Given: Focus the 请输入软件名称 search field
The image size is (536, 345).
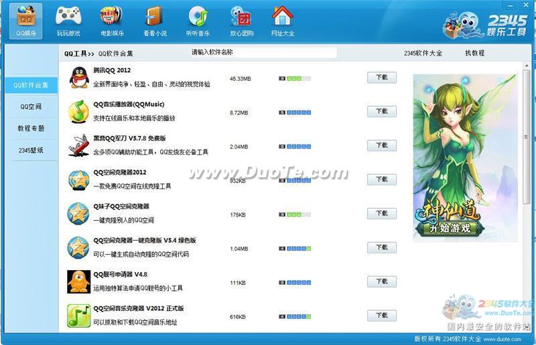Looking at the screenshot, I should pyautogui.click(x=263, y=52).
